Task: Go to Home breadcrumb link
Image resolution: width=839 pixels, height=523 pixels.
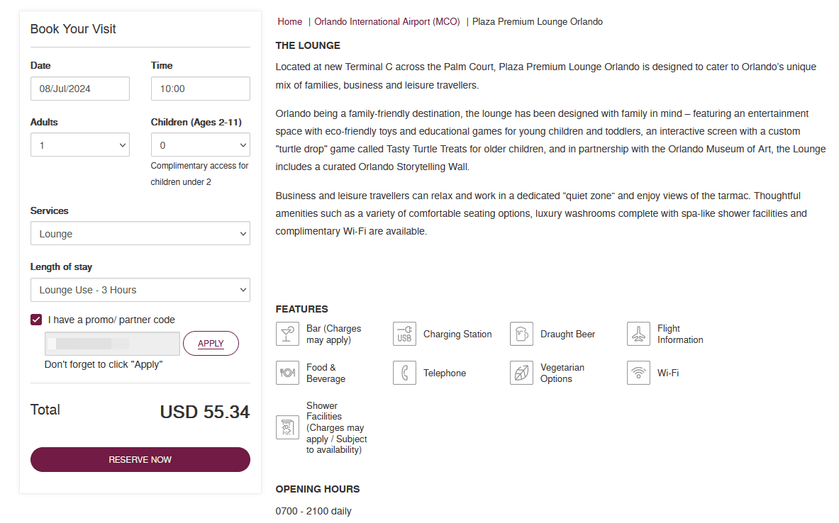Action: coord(289,22)
